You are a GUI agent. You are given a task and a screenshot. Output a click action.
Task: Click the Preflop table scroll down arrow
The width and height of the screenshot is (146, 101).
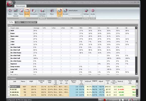pos(136,74)
